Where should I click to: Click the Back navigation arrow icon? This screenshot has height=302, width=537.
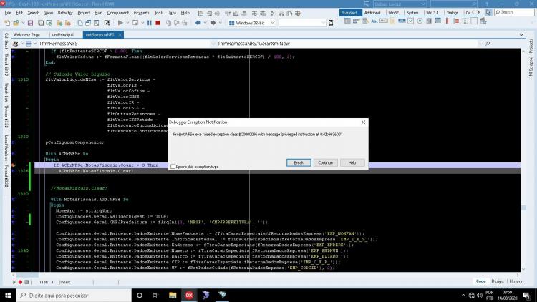[198, 23]
